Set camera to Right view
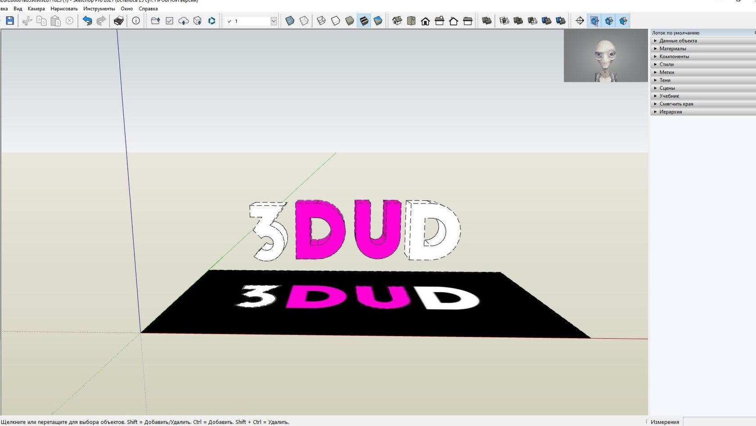This screenshot has width=756, height=426. click(x=440, y=21)
